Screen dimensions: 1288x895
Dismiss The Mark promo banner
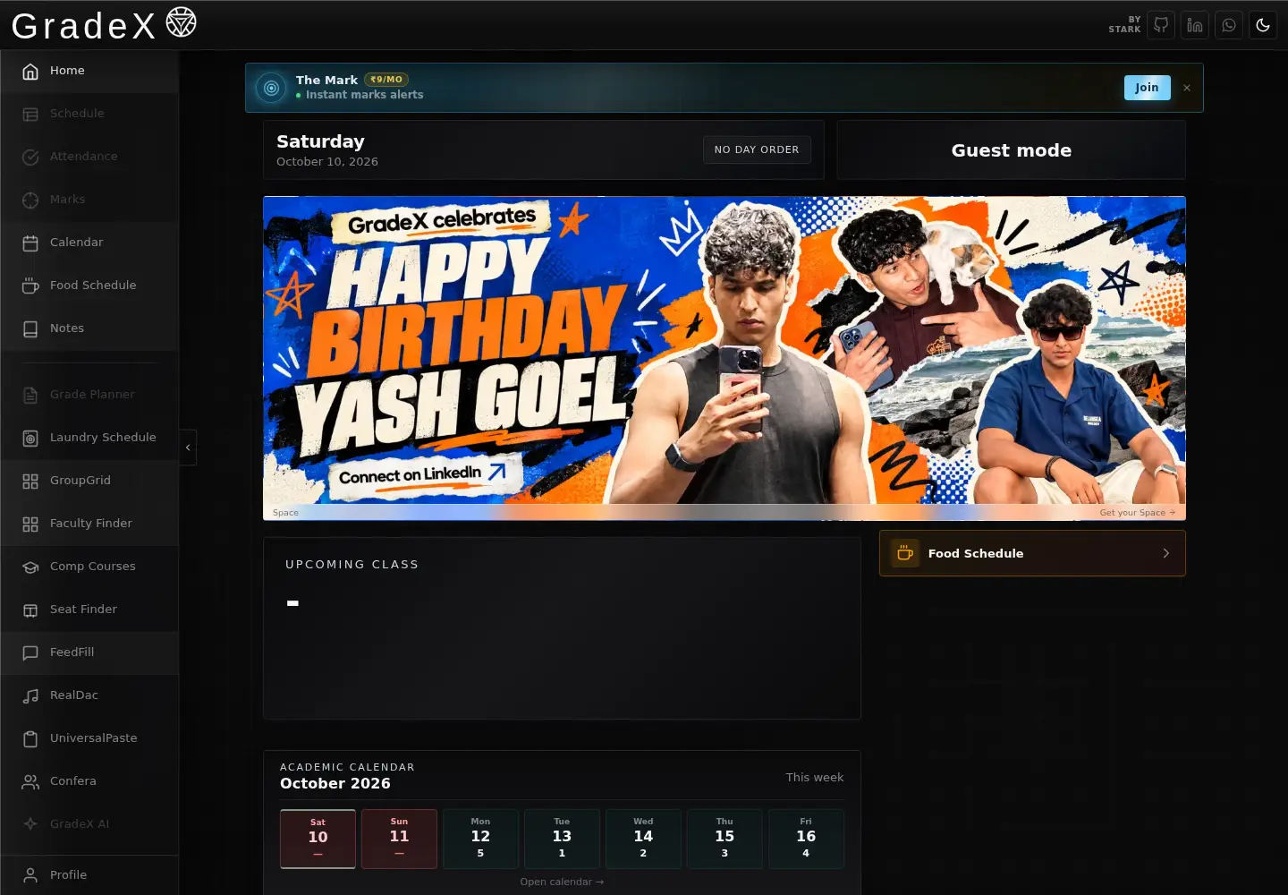point(1187,88)
